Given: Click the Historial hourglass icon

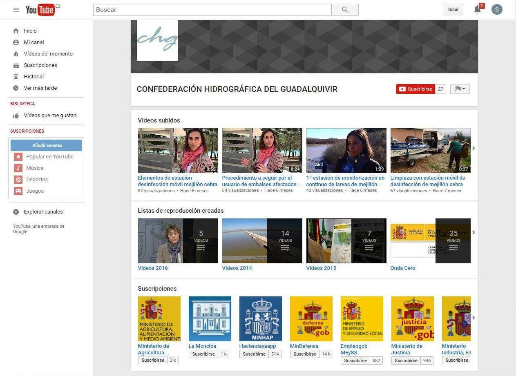Looking at the screenshot, I should pos(16,77).
